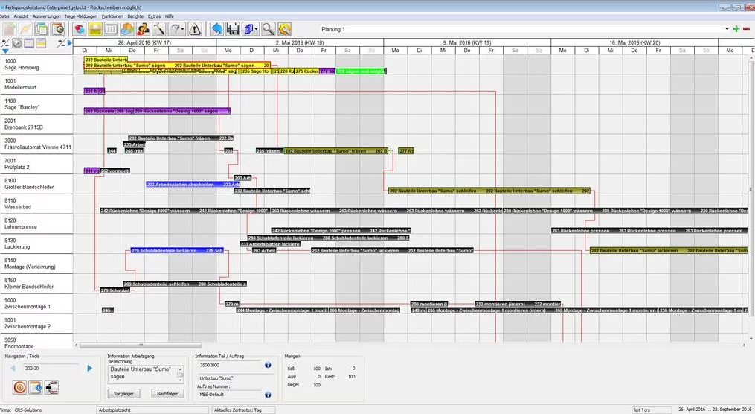Click the hammer tool icon
This screenshot has width=755, height=414.
tap(158, 29)
